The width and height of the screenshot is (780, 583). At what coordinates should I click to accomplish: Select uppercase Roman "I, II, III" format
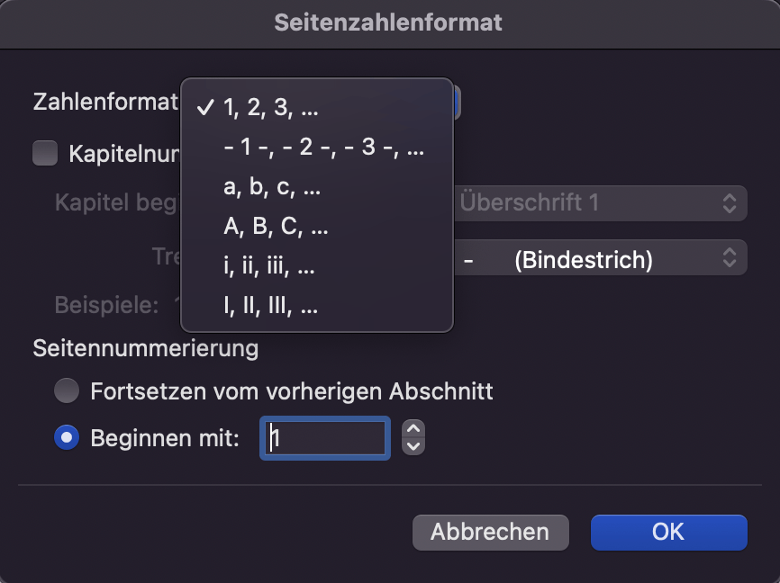270,307
